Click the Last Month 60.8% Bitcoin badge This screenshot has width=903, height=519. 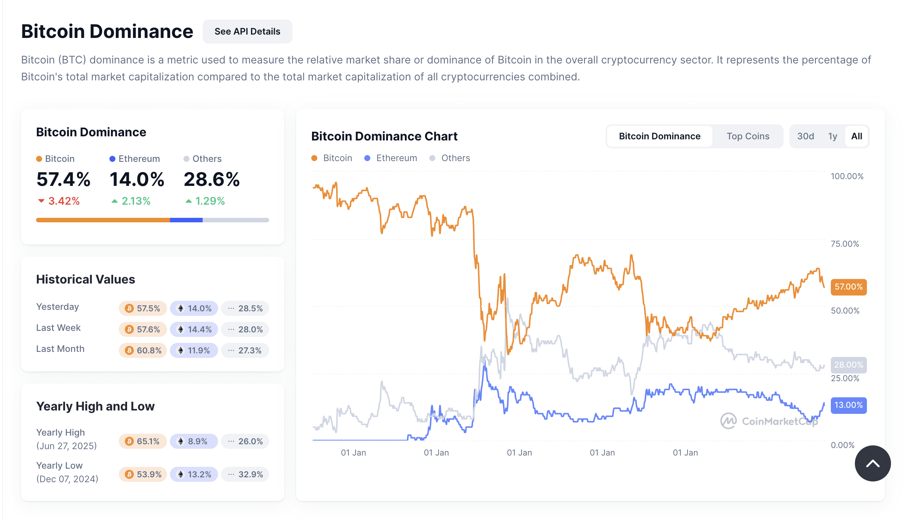point(143,350)
